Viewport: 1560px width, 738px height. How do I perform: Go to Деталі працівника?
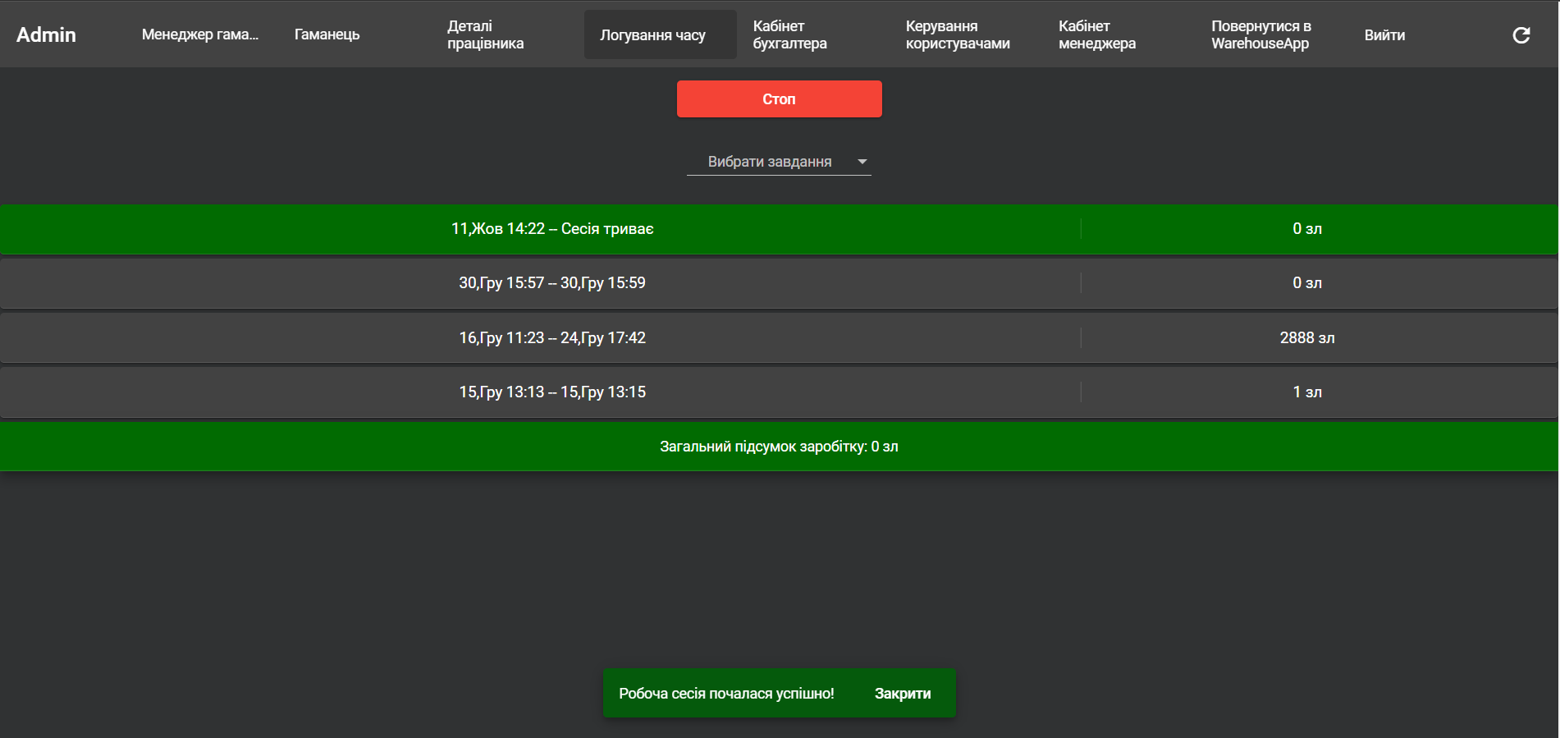[x=485, y=34]
